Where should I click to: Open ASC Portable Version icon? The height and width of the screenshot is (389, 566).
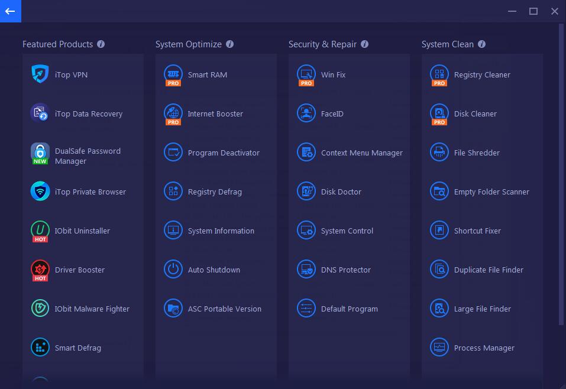(x=173, y=308)
